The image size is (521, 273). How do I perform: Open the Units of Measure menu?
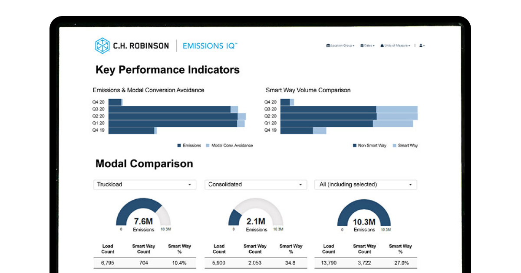coord(396,45)
